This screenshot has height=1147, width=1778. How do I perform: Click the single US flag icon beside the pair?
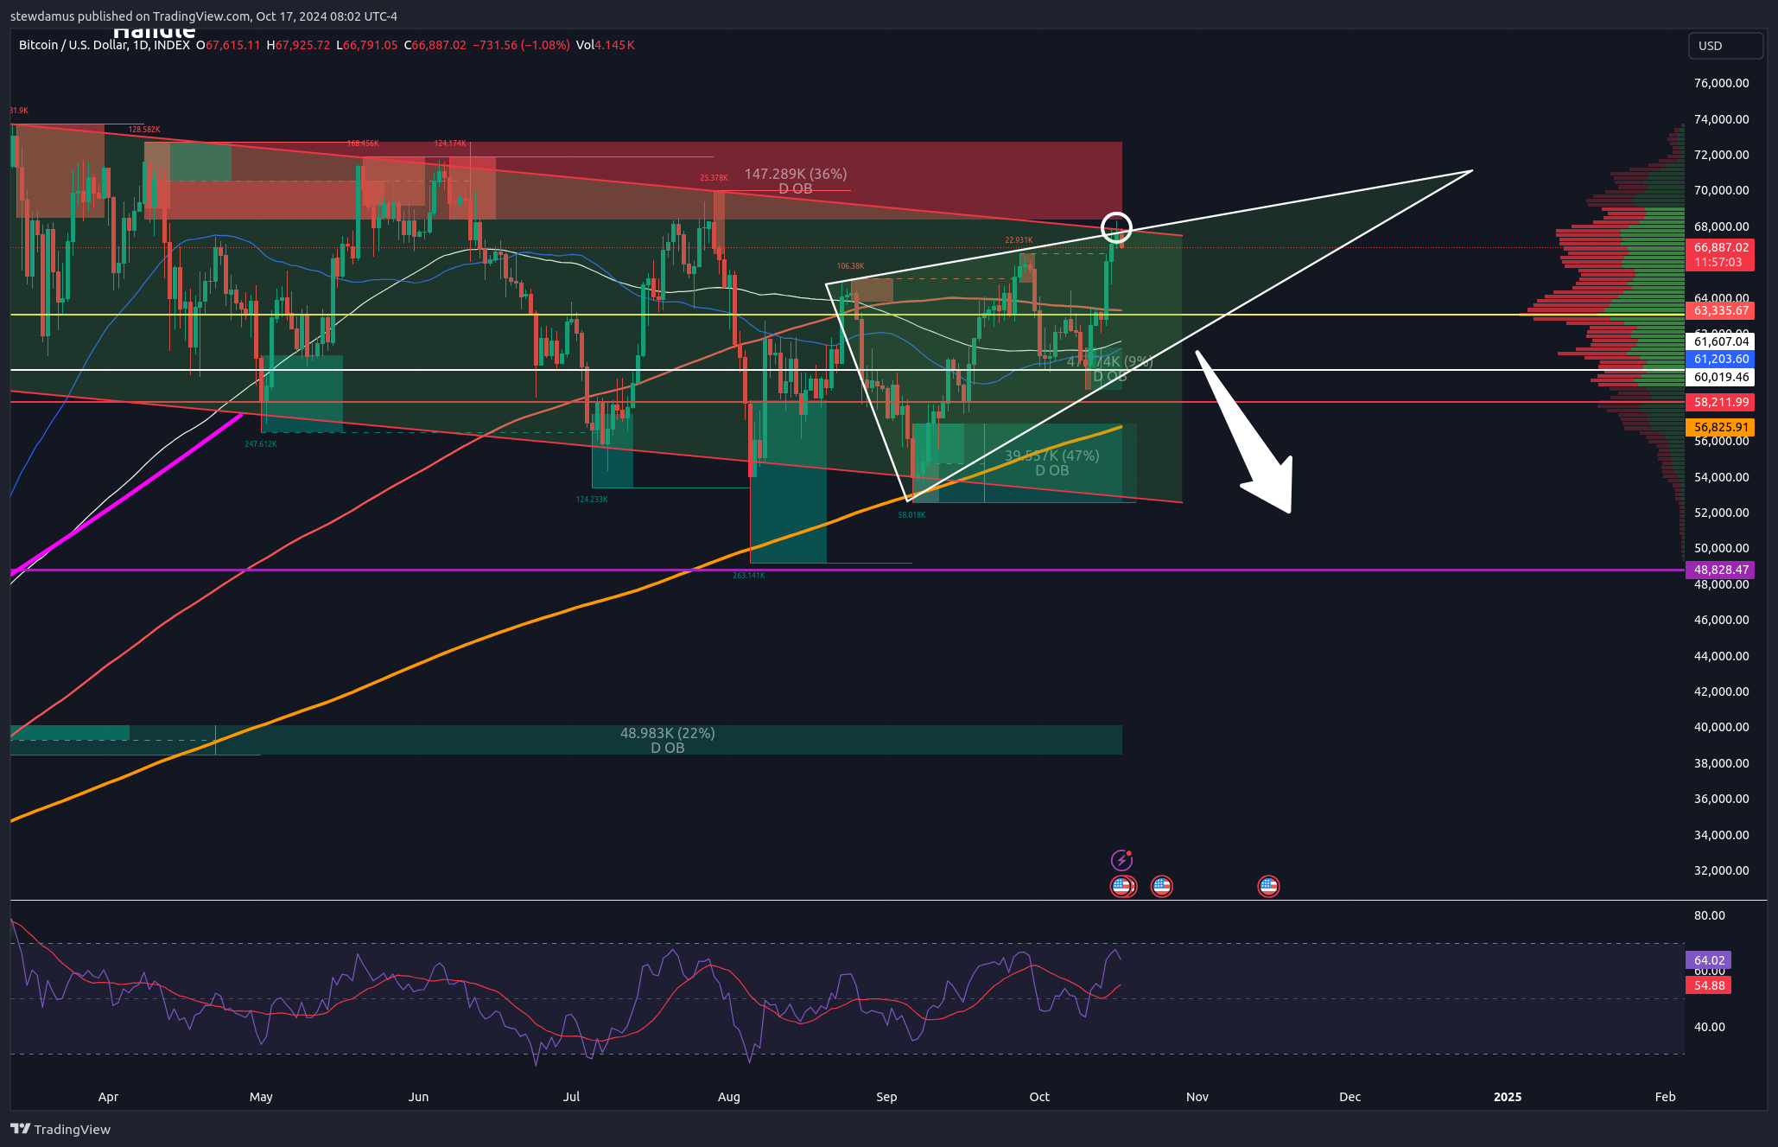1161,886
